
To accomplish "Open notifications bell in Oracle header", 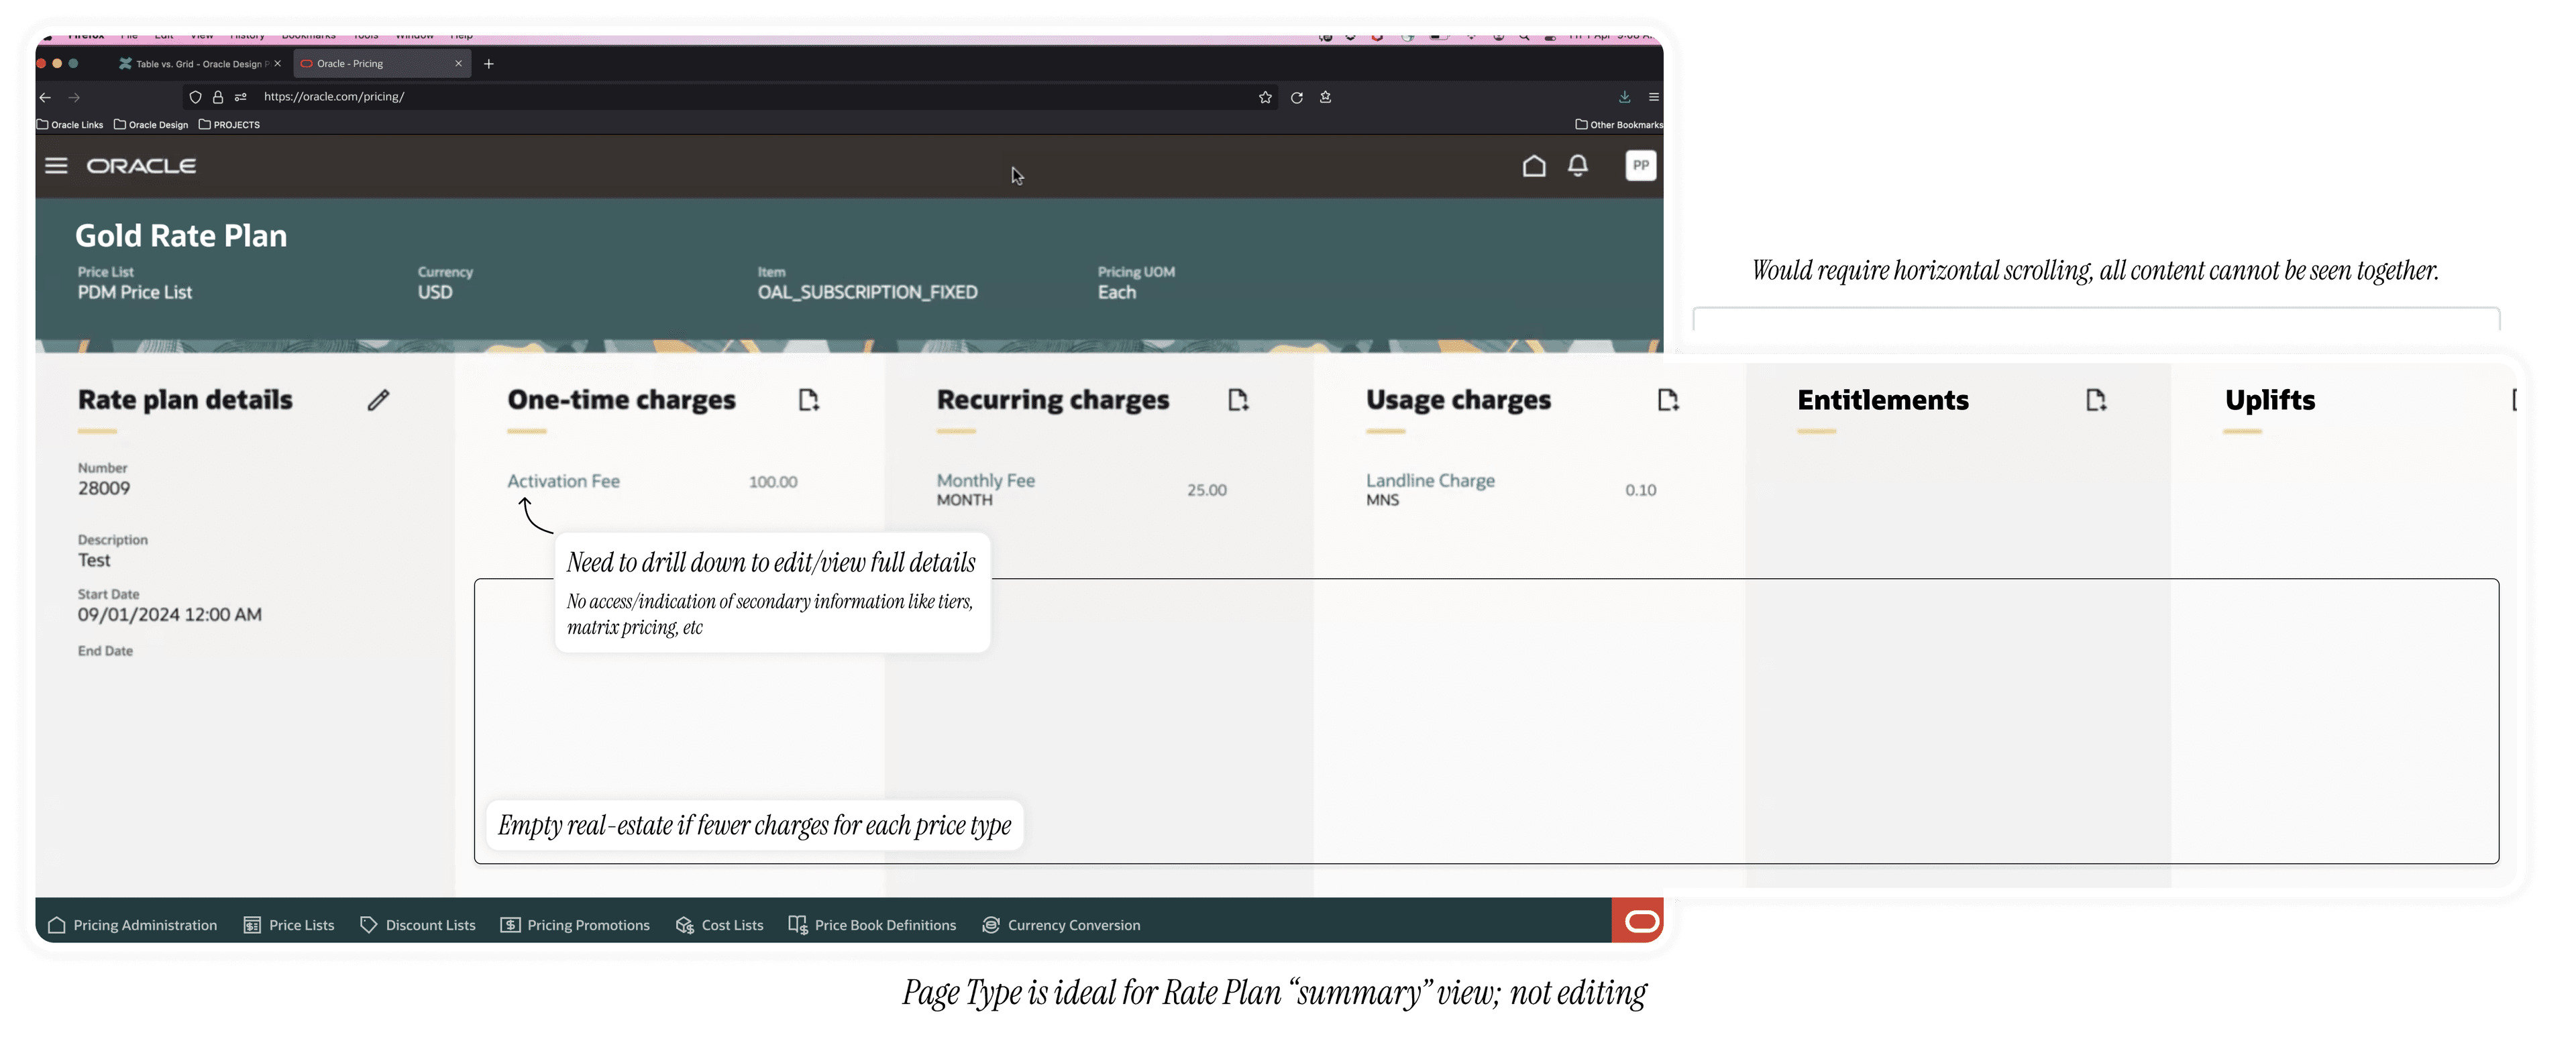I will coord(1577,166).
